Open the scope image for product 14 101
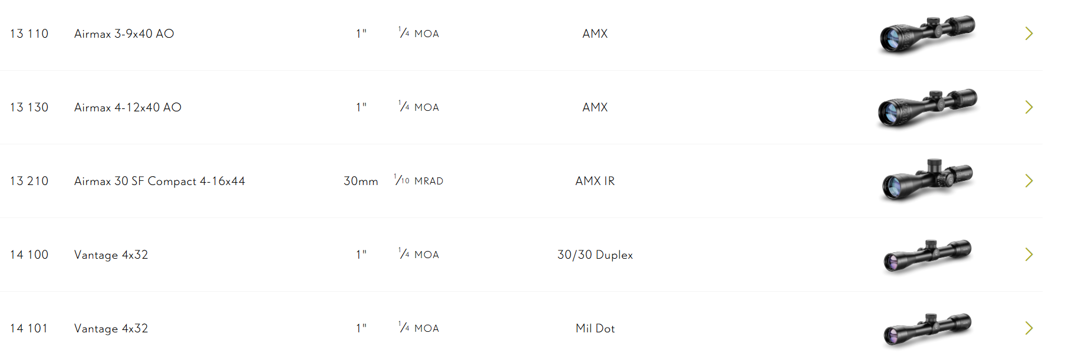Image resolution: width=1065 pixels, height=363 pixels. coord(927,329)
